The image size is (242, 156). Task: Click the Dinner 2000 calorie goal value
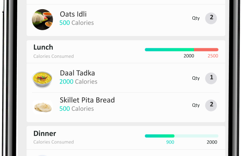tap(212, 142)
